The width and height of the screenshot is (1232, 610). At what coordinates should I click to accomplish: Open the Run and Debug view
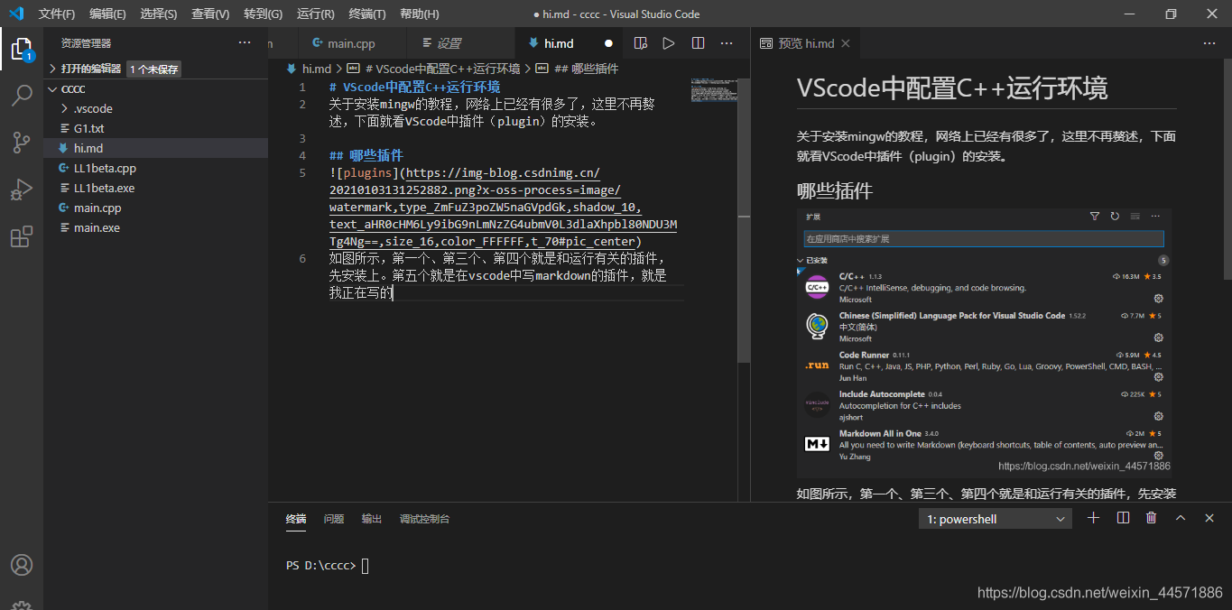pos(22,189)
